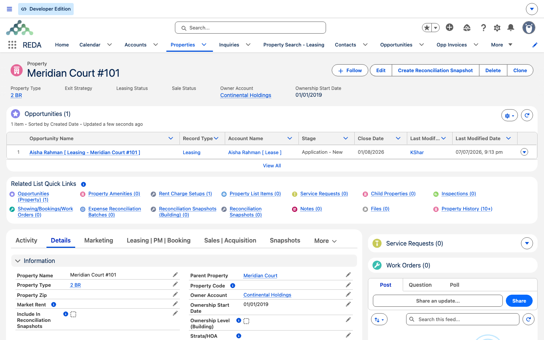
Task: Click the global Search field
Action: [250, 28]
